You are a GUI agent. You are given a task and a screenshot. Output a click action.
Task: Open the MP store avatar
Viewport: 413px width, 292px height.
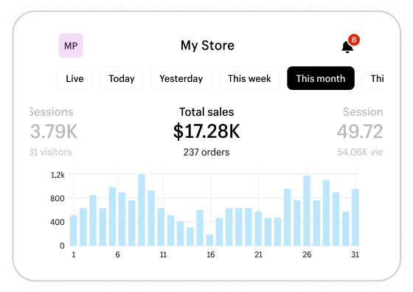pyautogui.click(x=71, y=45)
